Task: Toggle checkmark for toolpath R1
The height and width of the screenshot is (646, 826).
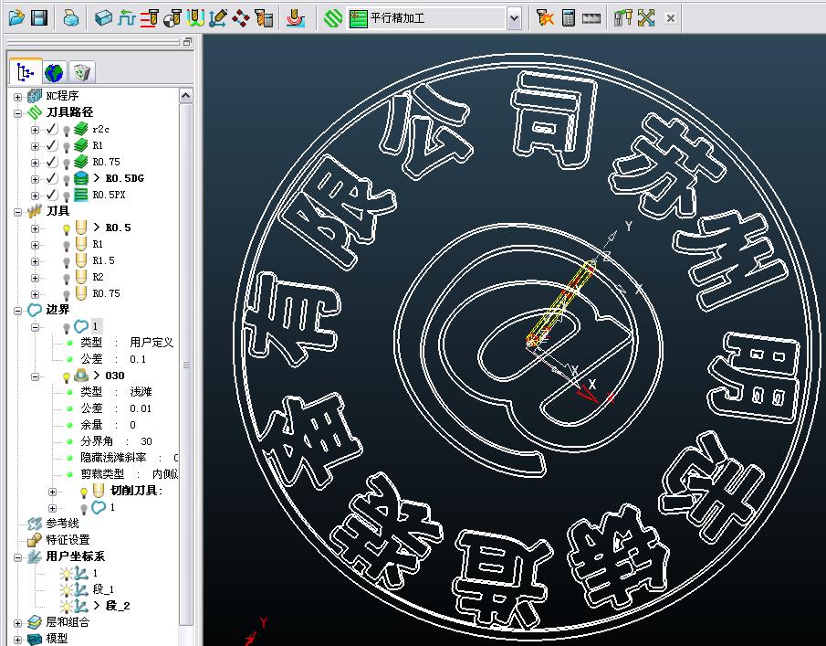Action: click(52, 145)
